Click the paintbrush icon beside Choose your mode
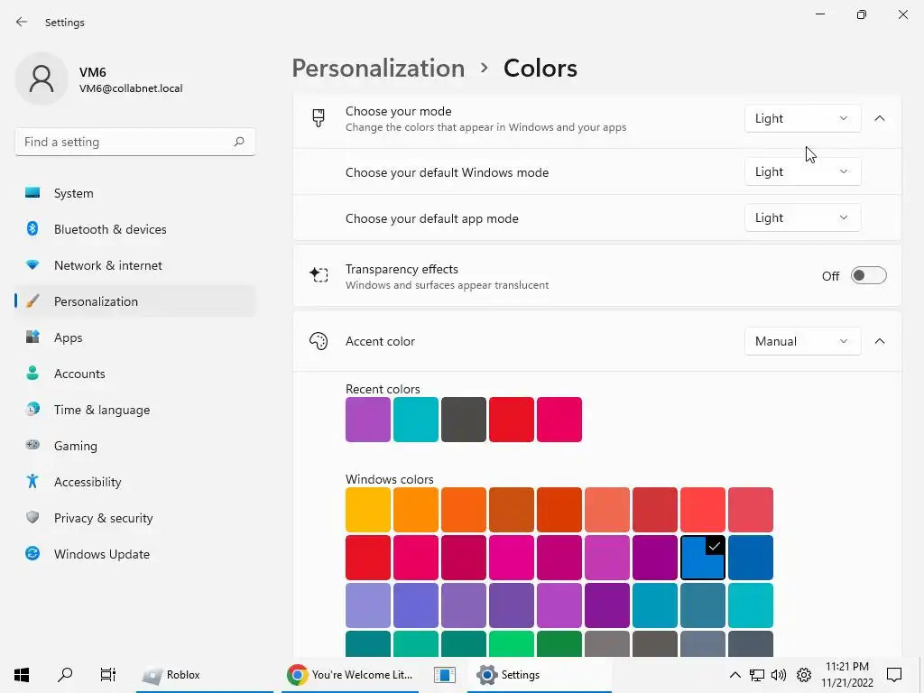Image resolution: width=924 pixels, height=693 pixels. [319, 118]
